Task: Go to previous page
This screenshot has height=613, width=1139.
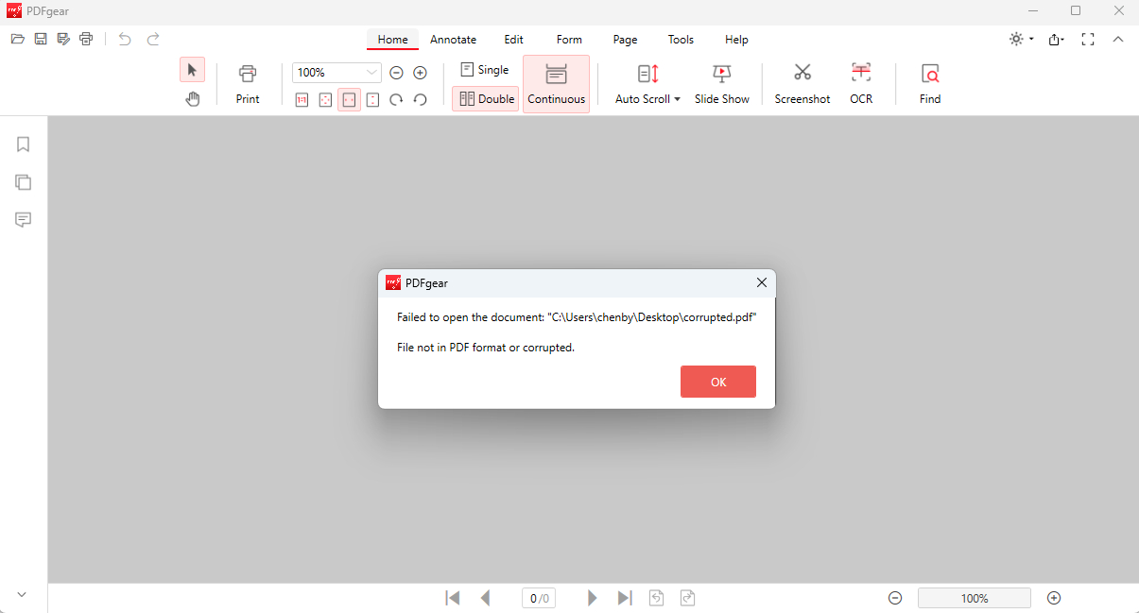Action: pos(486,598)
